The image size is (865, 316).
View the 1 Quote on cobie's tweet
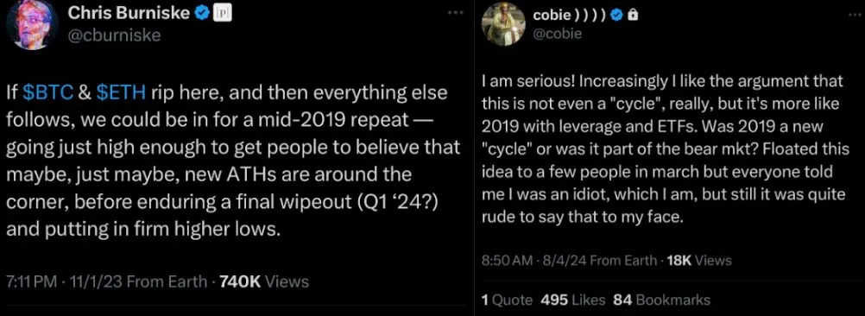(507, 300)
